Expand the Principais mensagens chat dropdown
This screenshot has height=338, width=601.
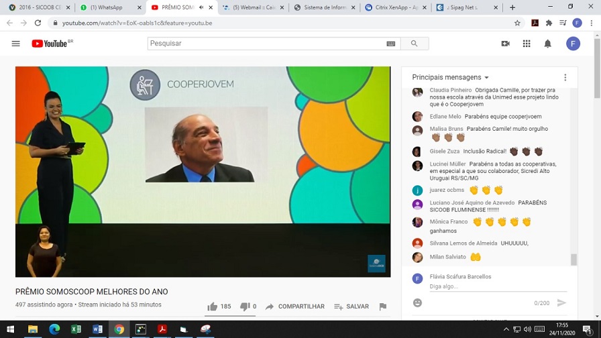pos(450,77)
